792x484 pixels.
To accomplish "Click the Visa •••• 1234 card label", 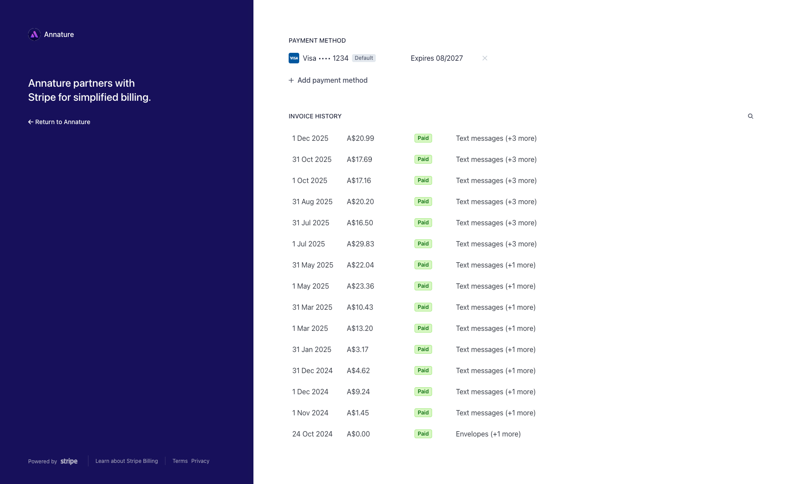I will pos(326,58).
